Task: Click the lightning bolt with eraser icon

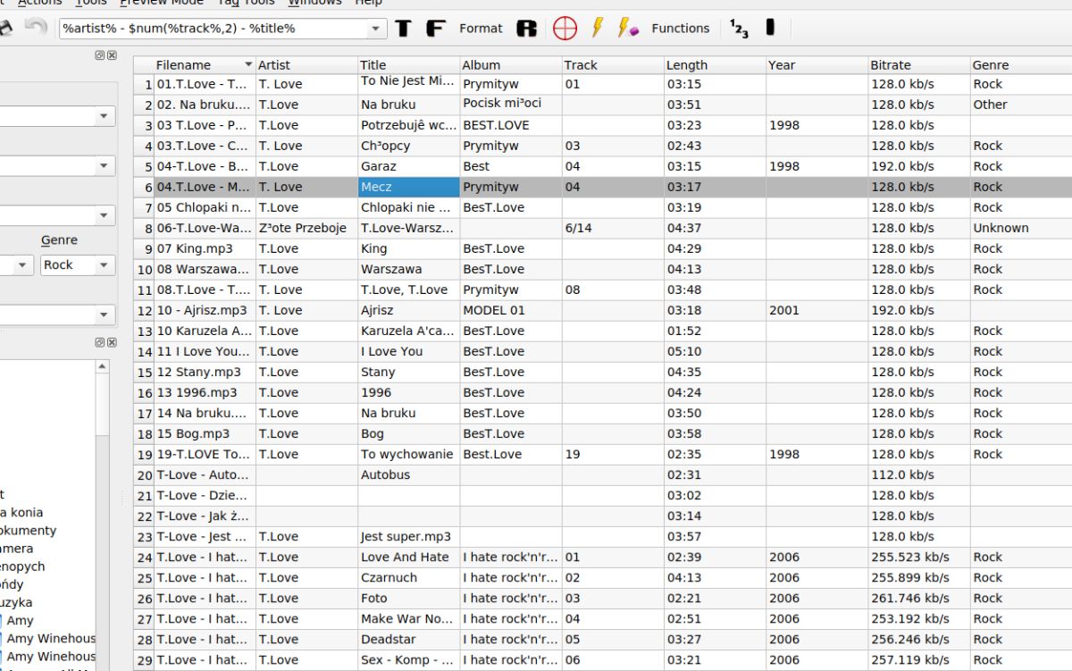Action: 628,29
